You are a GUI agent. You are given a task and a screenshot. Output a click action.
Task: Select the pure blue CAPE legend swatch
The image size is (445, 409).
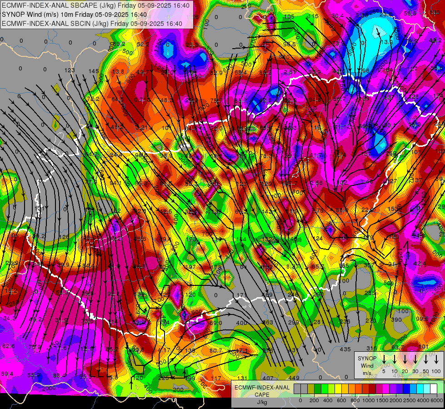(406, 389)
